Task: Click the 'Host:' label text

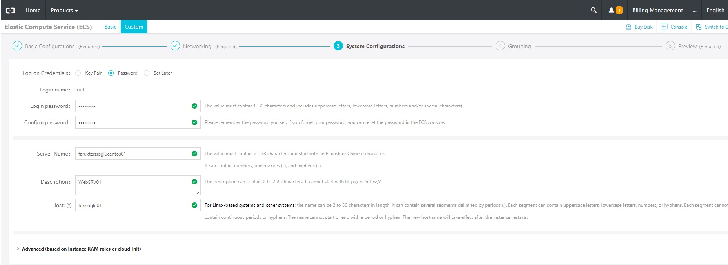Action: coord(58,205)
